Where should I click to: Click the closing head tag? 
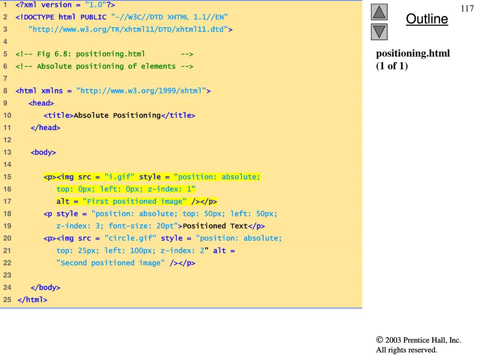[45, 128]
